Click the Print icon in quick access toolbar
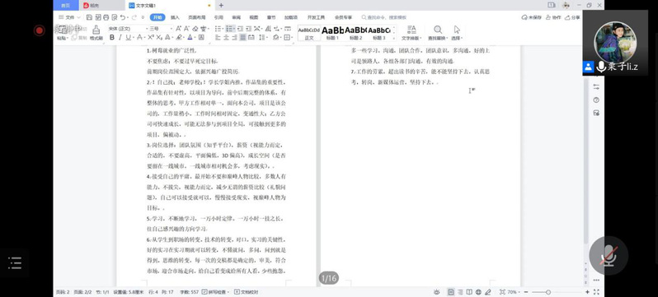658x297 pixels. (106, 17)
